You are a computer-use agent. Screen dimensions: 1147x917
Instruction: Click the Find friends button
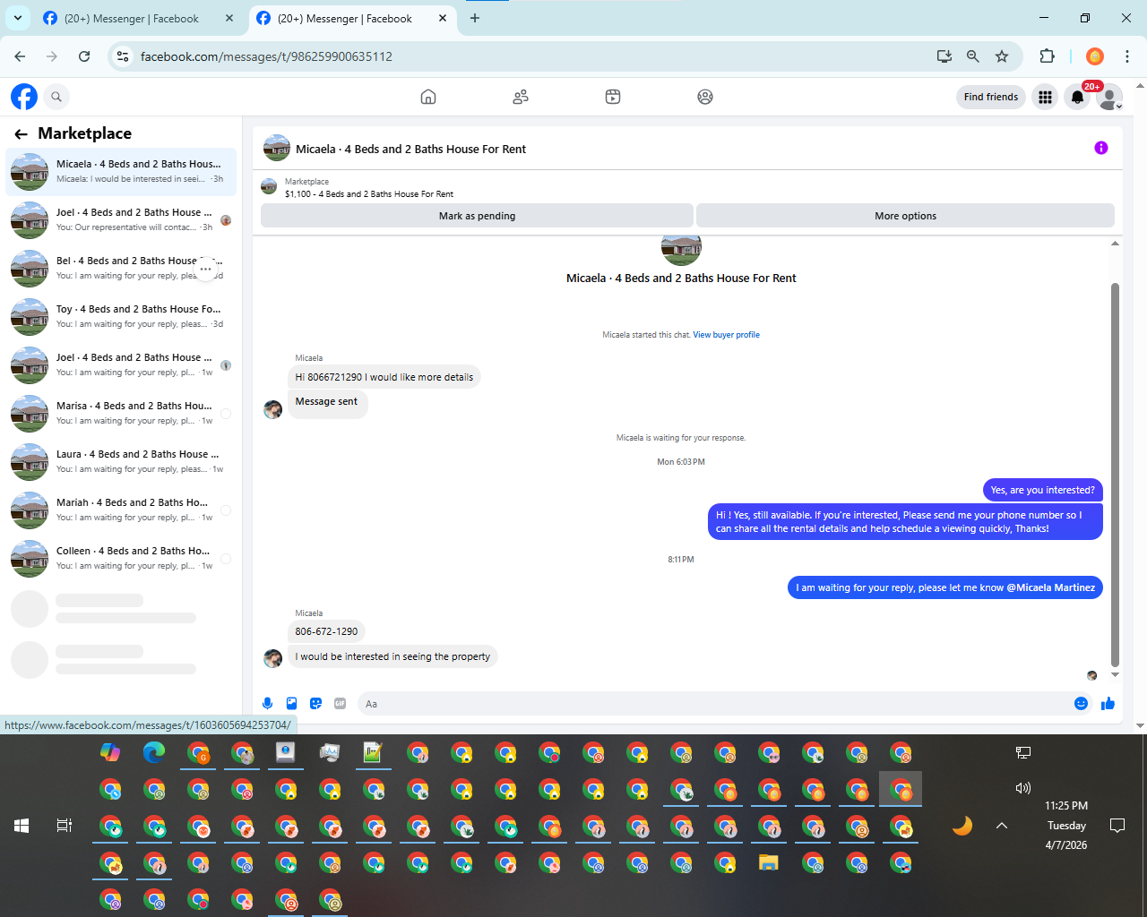point(991,97)
